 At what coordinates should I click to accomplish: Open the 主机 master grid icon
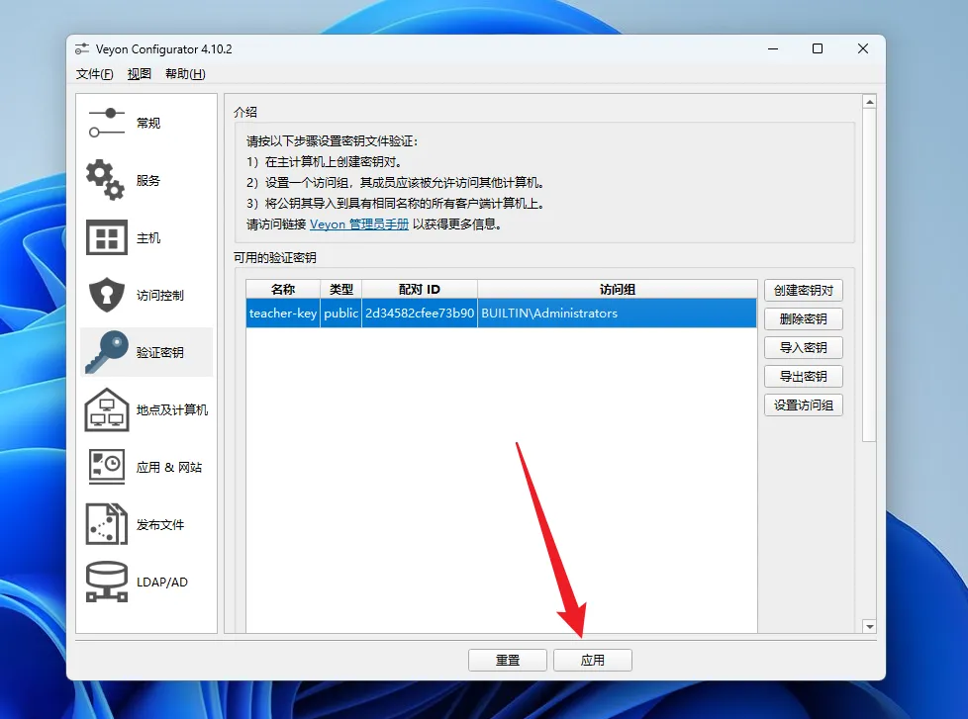(107, 237)
